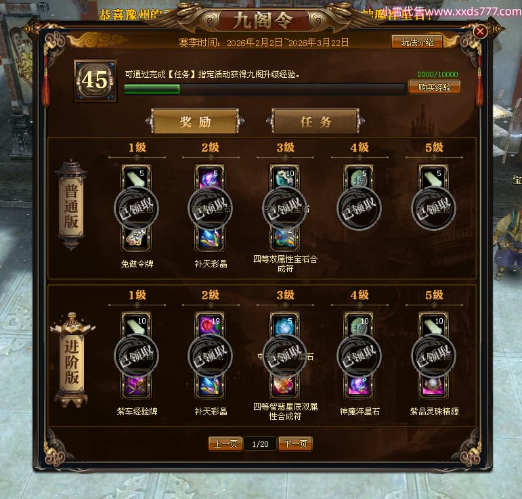522x499 pixels.
Task: Select the 补天彩晶 icon under the 普通版 level 2 reward
Action: [x=210, y=238]
